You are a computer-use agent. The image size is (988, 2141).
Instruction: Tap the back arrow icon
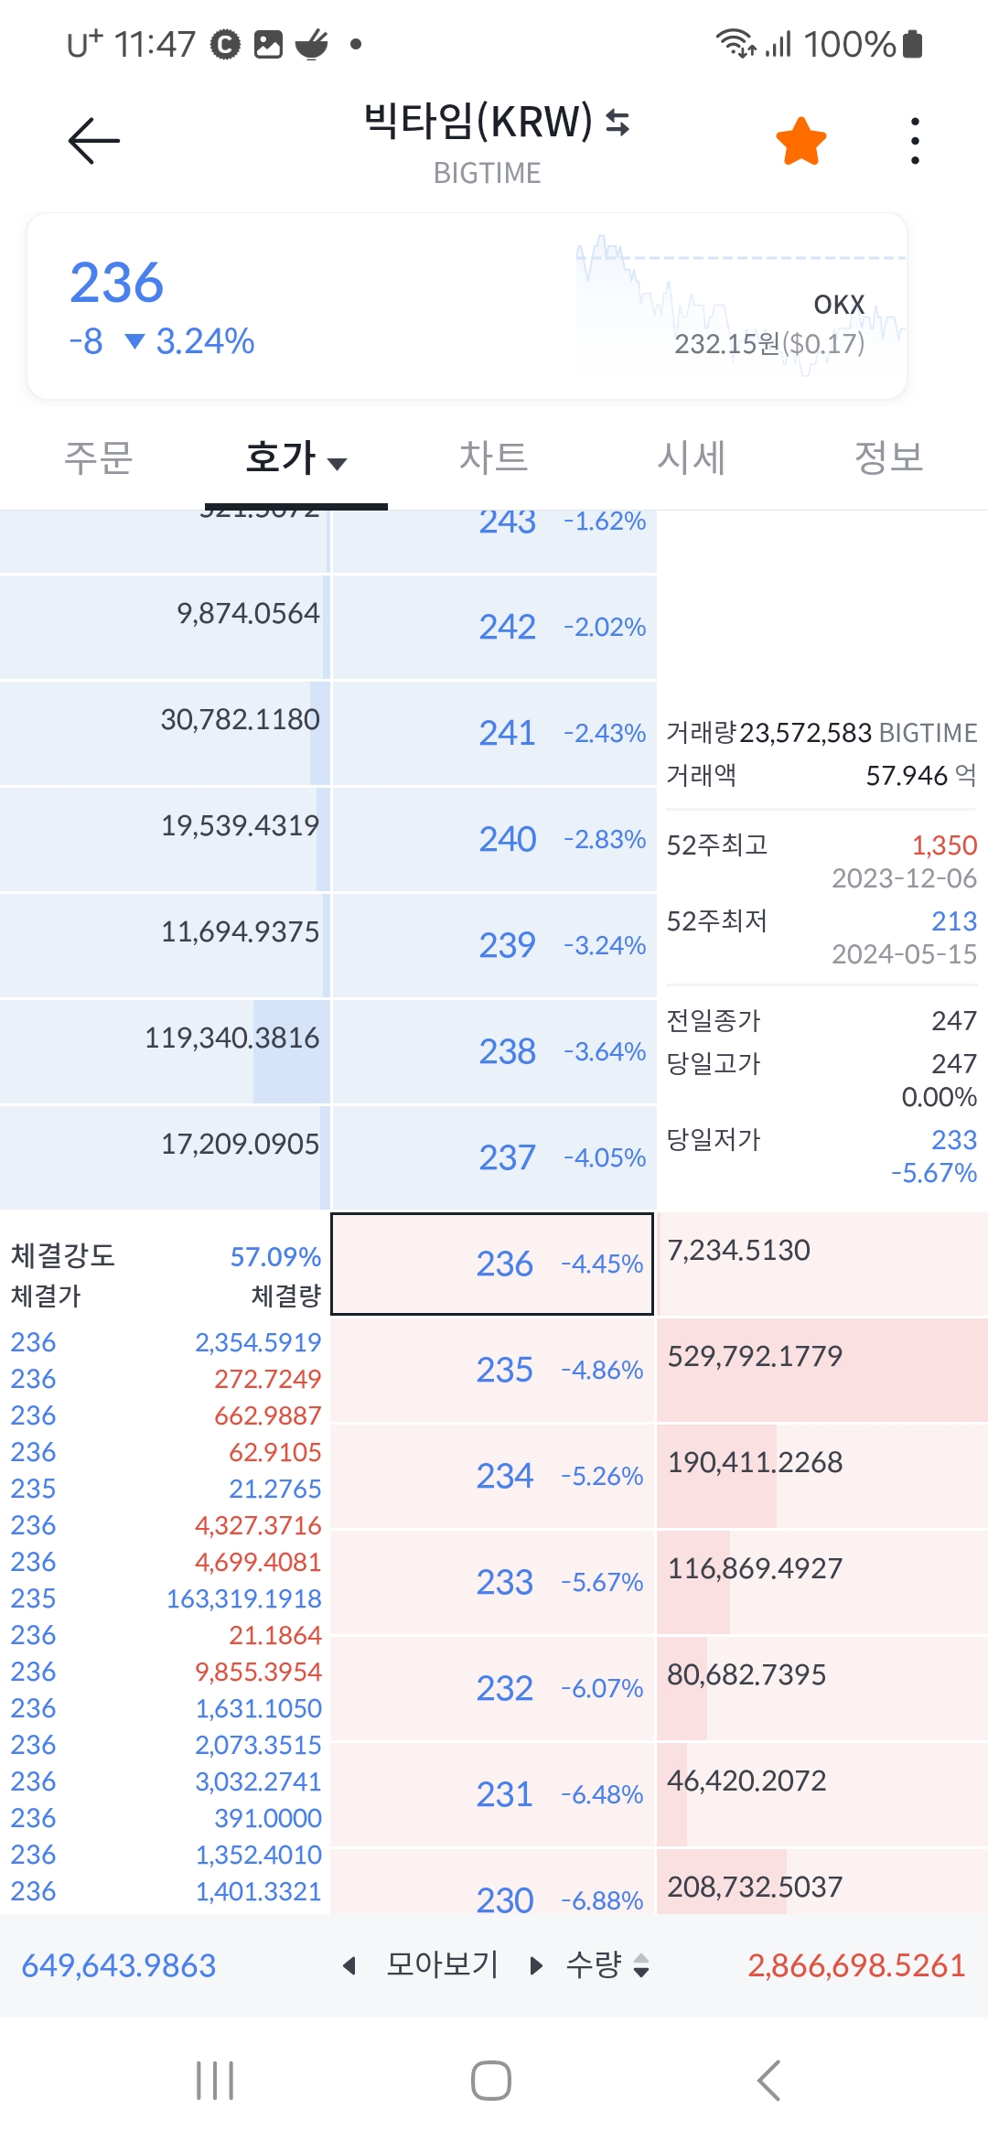click(94, 141)
